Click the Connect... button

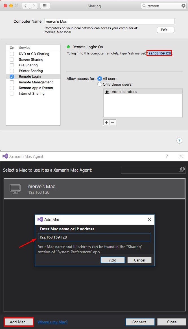point(140,322)
